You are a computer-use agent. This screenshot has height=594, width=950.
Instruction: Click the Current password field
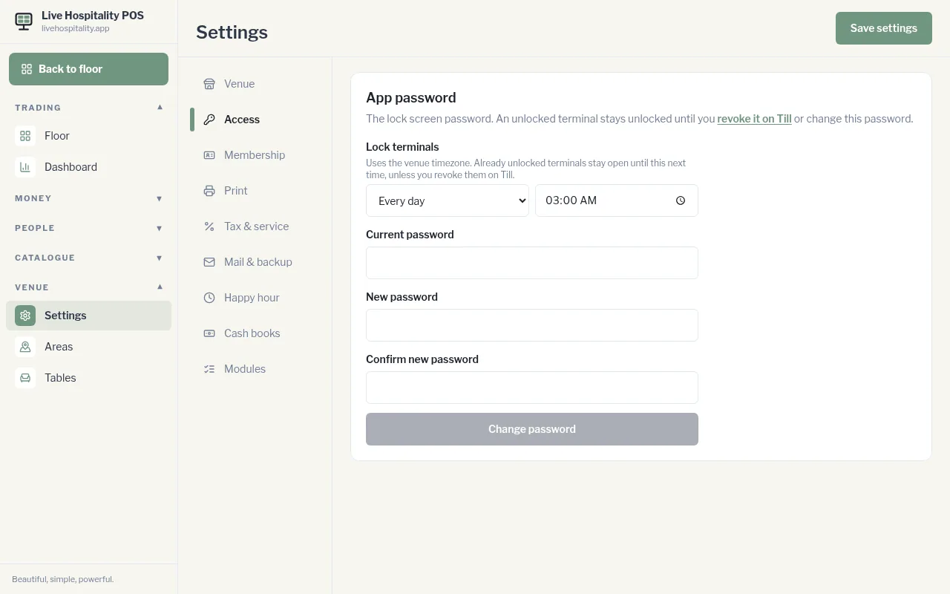(532, 263)
